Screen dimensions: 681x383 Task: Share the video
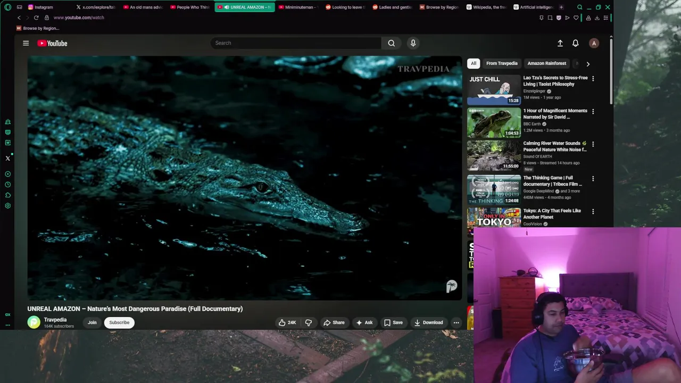click(x=334, y=322)
